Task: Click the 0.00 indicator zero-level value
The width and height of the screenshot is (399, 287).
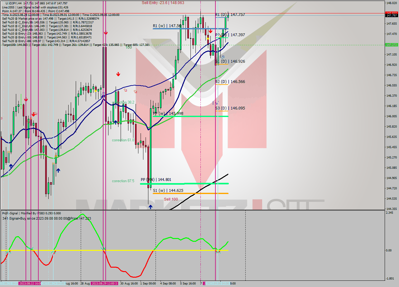Action: 389,250
